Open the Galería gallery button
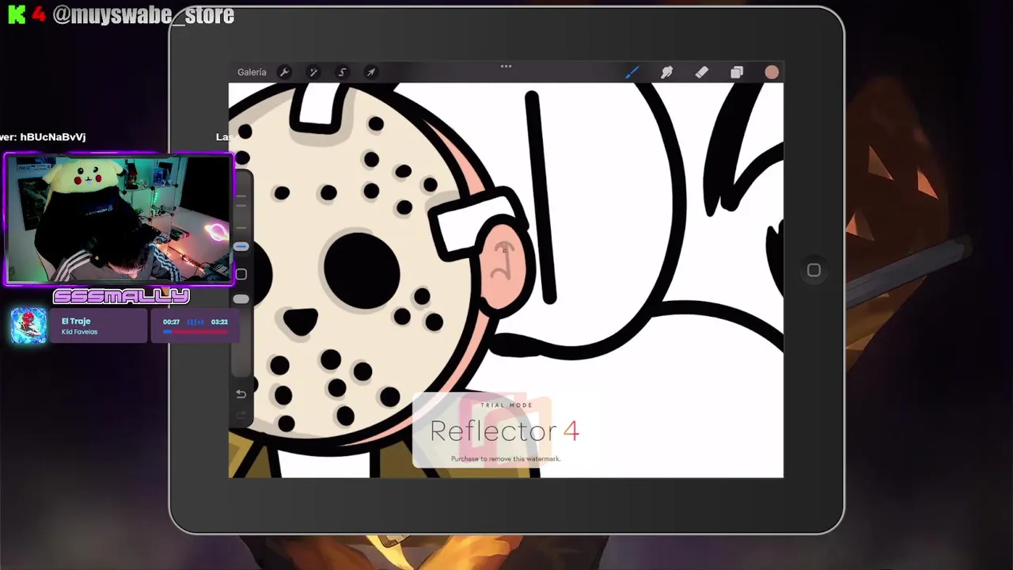 click(x=252, y=72)
